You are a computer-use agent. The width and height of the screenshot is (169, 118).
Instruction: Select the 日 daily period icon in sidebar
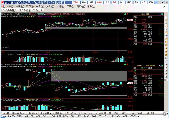click(166, 61)
